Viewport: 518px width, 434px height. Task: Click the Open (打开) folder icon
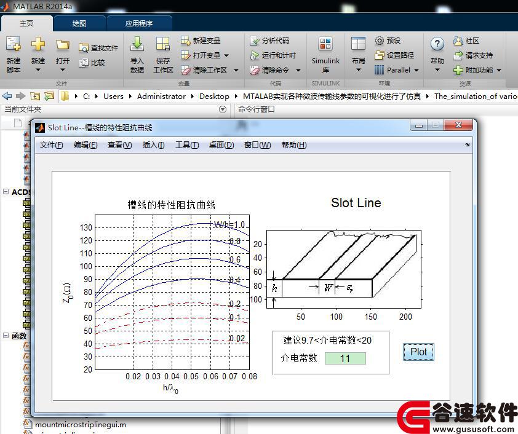[x=62, y=44]
